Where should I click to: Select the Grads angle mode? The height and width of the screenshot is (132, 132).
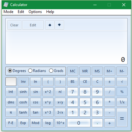[x=56, y=71]
